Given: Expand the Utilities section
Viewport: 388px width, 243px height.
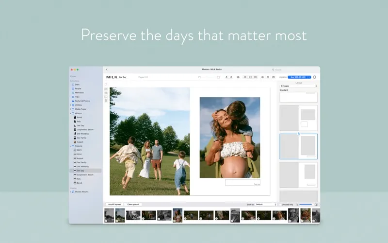Looking at the screenshot, I should pos(71,105).
